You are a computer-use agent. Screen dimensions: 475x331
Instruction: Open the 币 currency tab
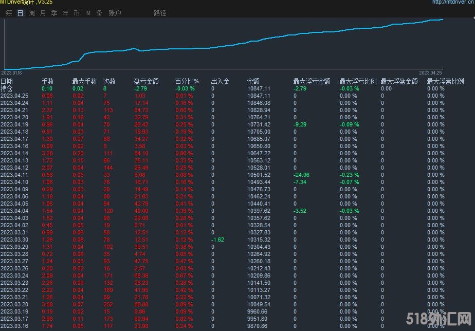[77, 13]
